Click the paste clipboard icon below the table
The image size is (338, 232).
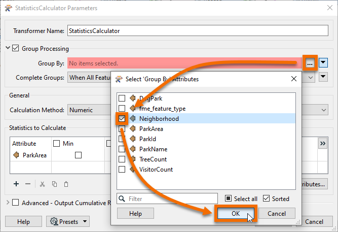tap(66, 184)
